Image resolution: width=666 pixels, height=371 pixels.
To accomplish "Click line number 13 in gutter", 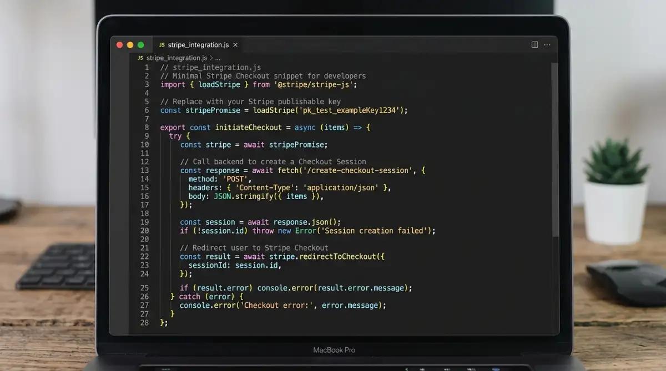I will coord(144,170).
